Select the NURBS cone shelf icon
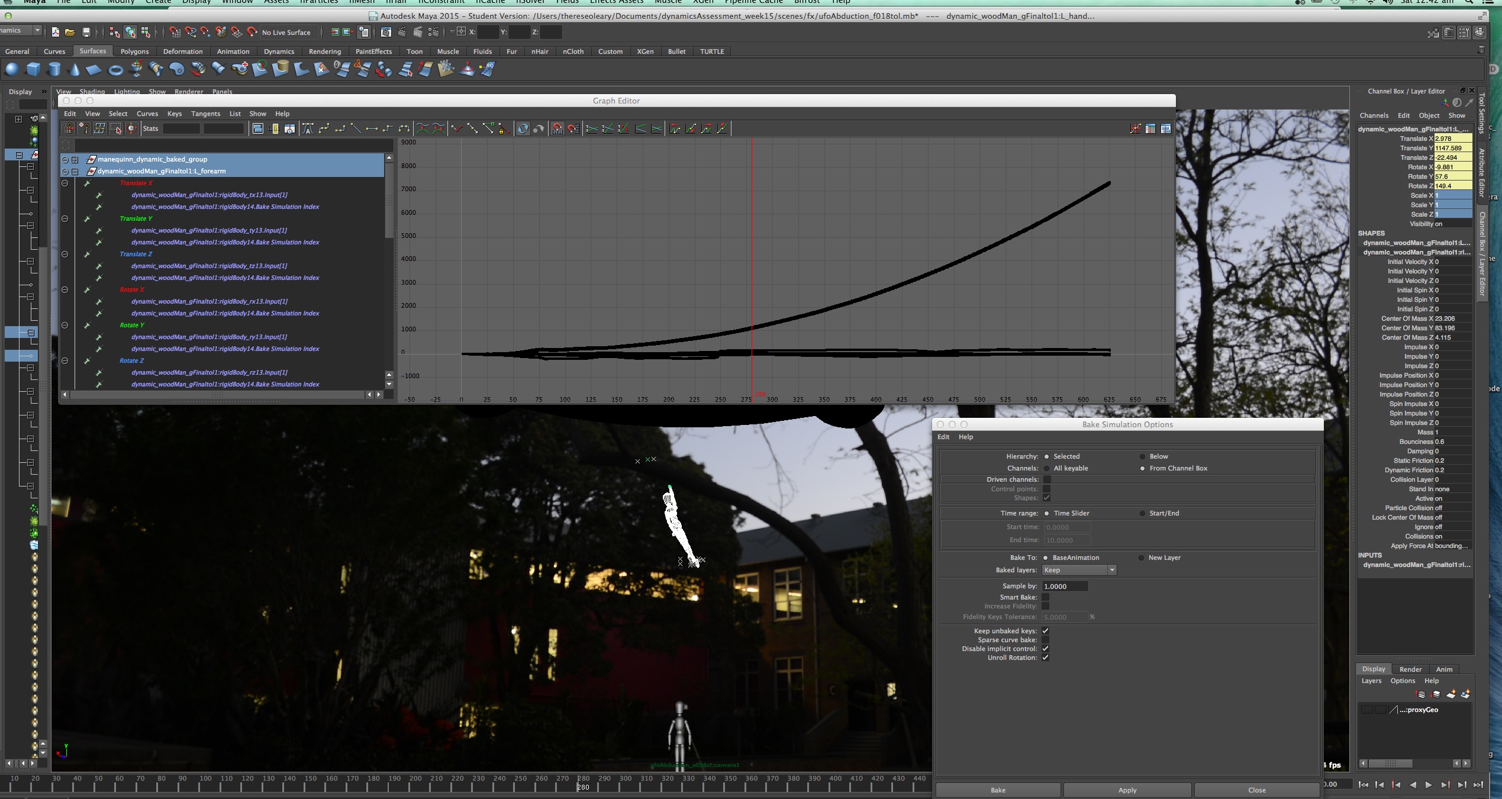 click(74, 70)
